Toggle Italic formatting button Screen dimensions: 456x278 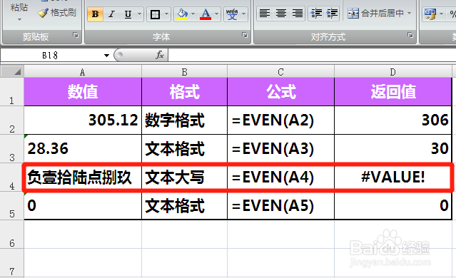pos(111,14)
